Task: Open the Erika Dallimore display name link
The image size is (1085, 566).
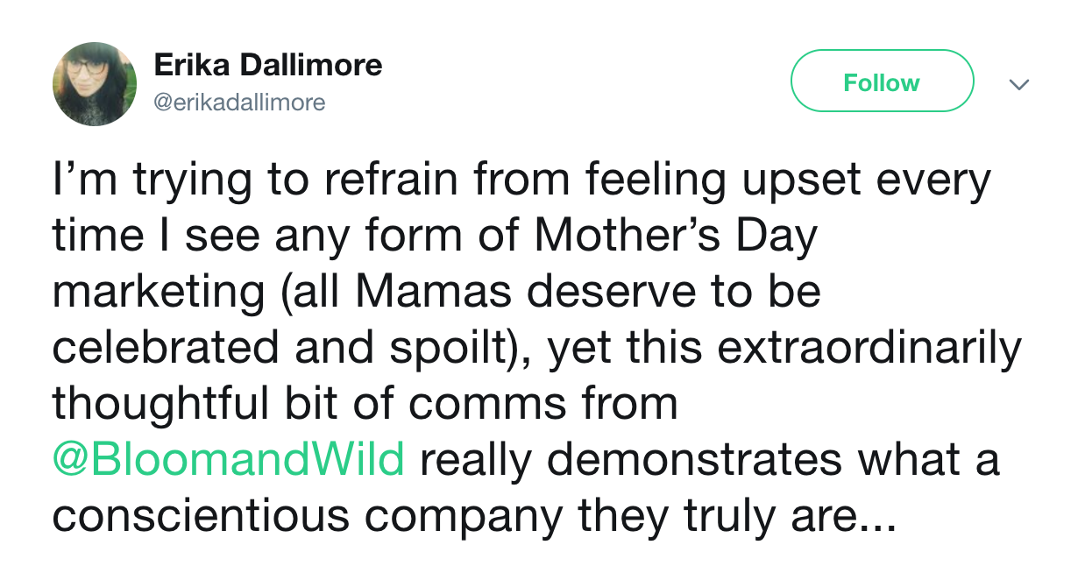Action: (x=268, y=65)
